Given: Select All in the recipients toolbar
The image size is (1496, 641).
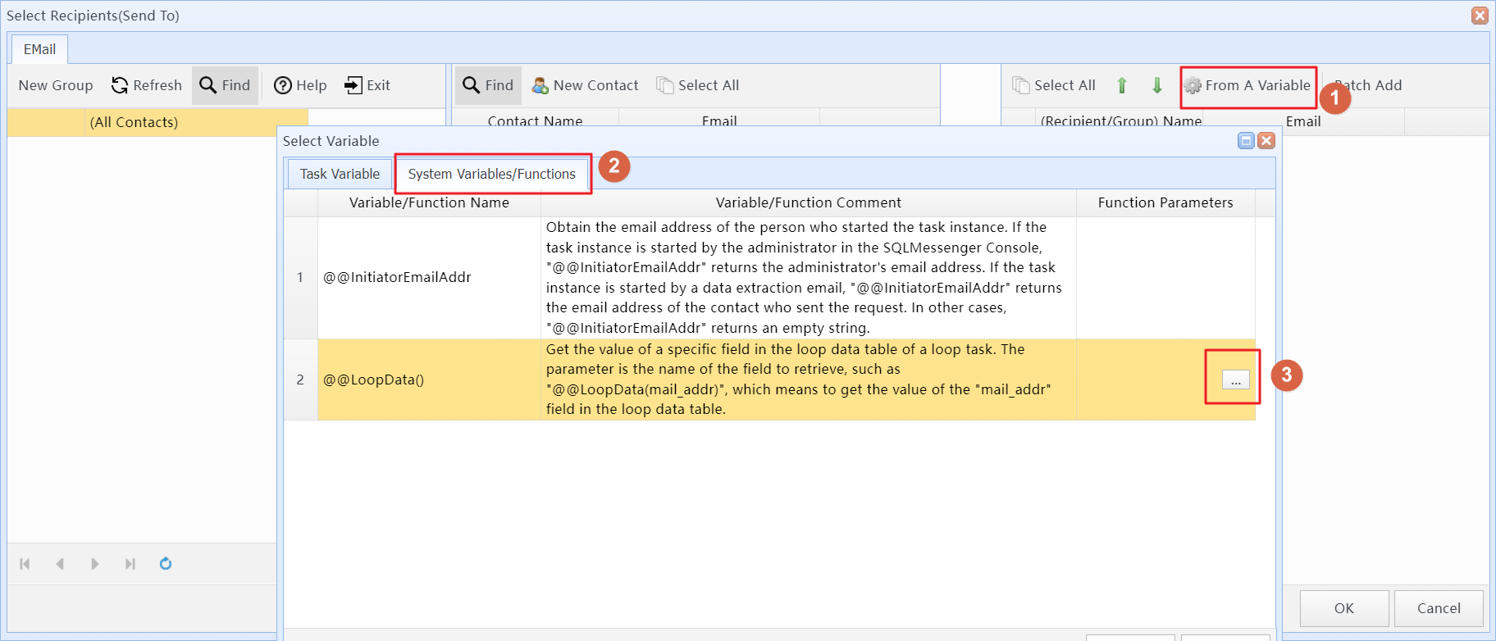Looking at the screenshot, I should tap(1054, 85).
